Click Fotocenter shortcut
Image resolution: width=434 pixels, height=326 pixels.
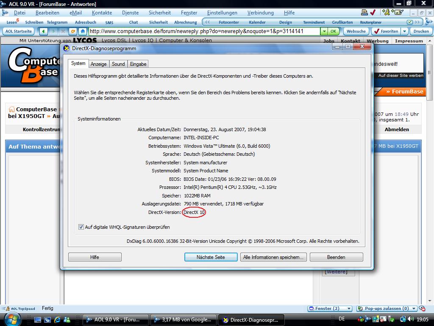point(228,22)
